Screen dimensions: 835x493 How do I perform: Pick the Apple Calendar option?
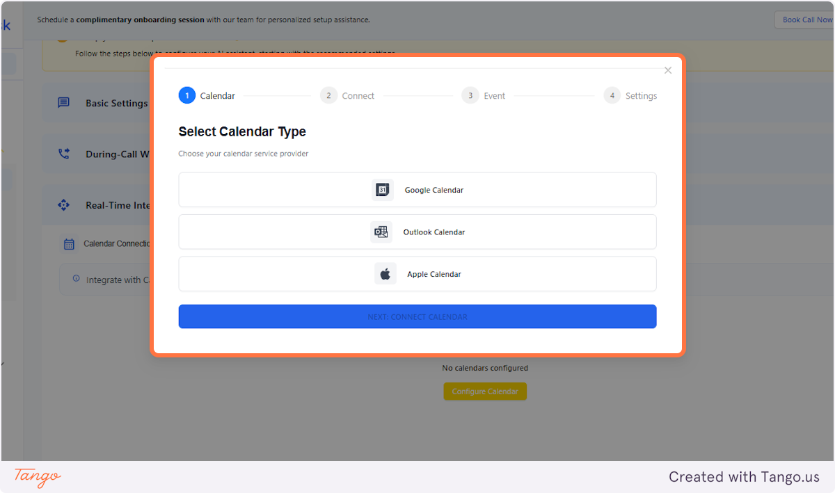tap(417, 274)
